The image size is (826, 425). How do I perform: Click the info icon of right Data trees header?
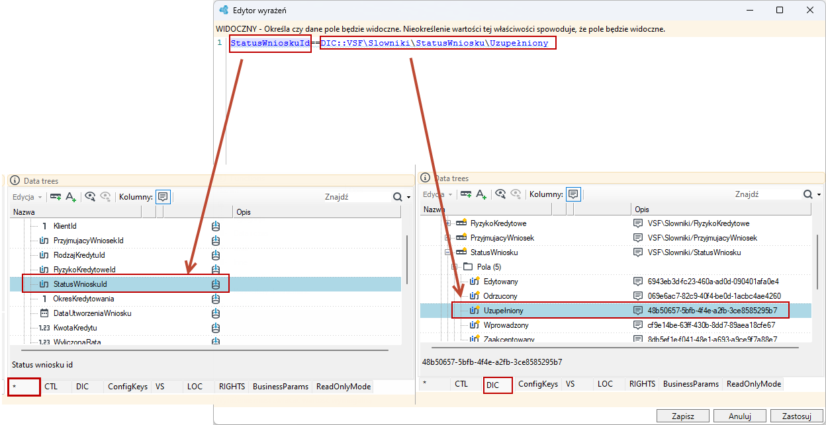(426, 178)
